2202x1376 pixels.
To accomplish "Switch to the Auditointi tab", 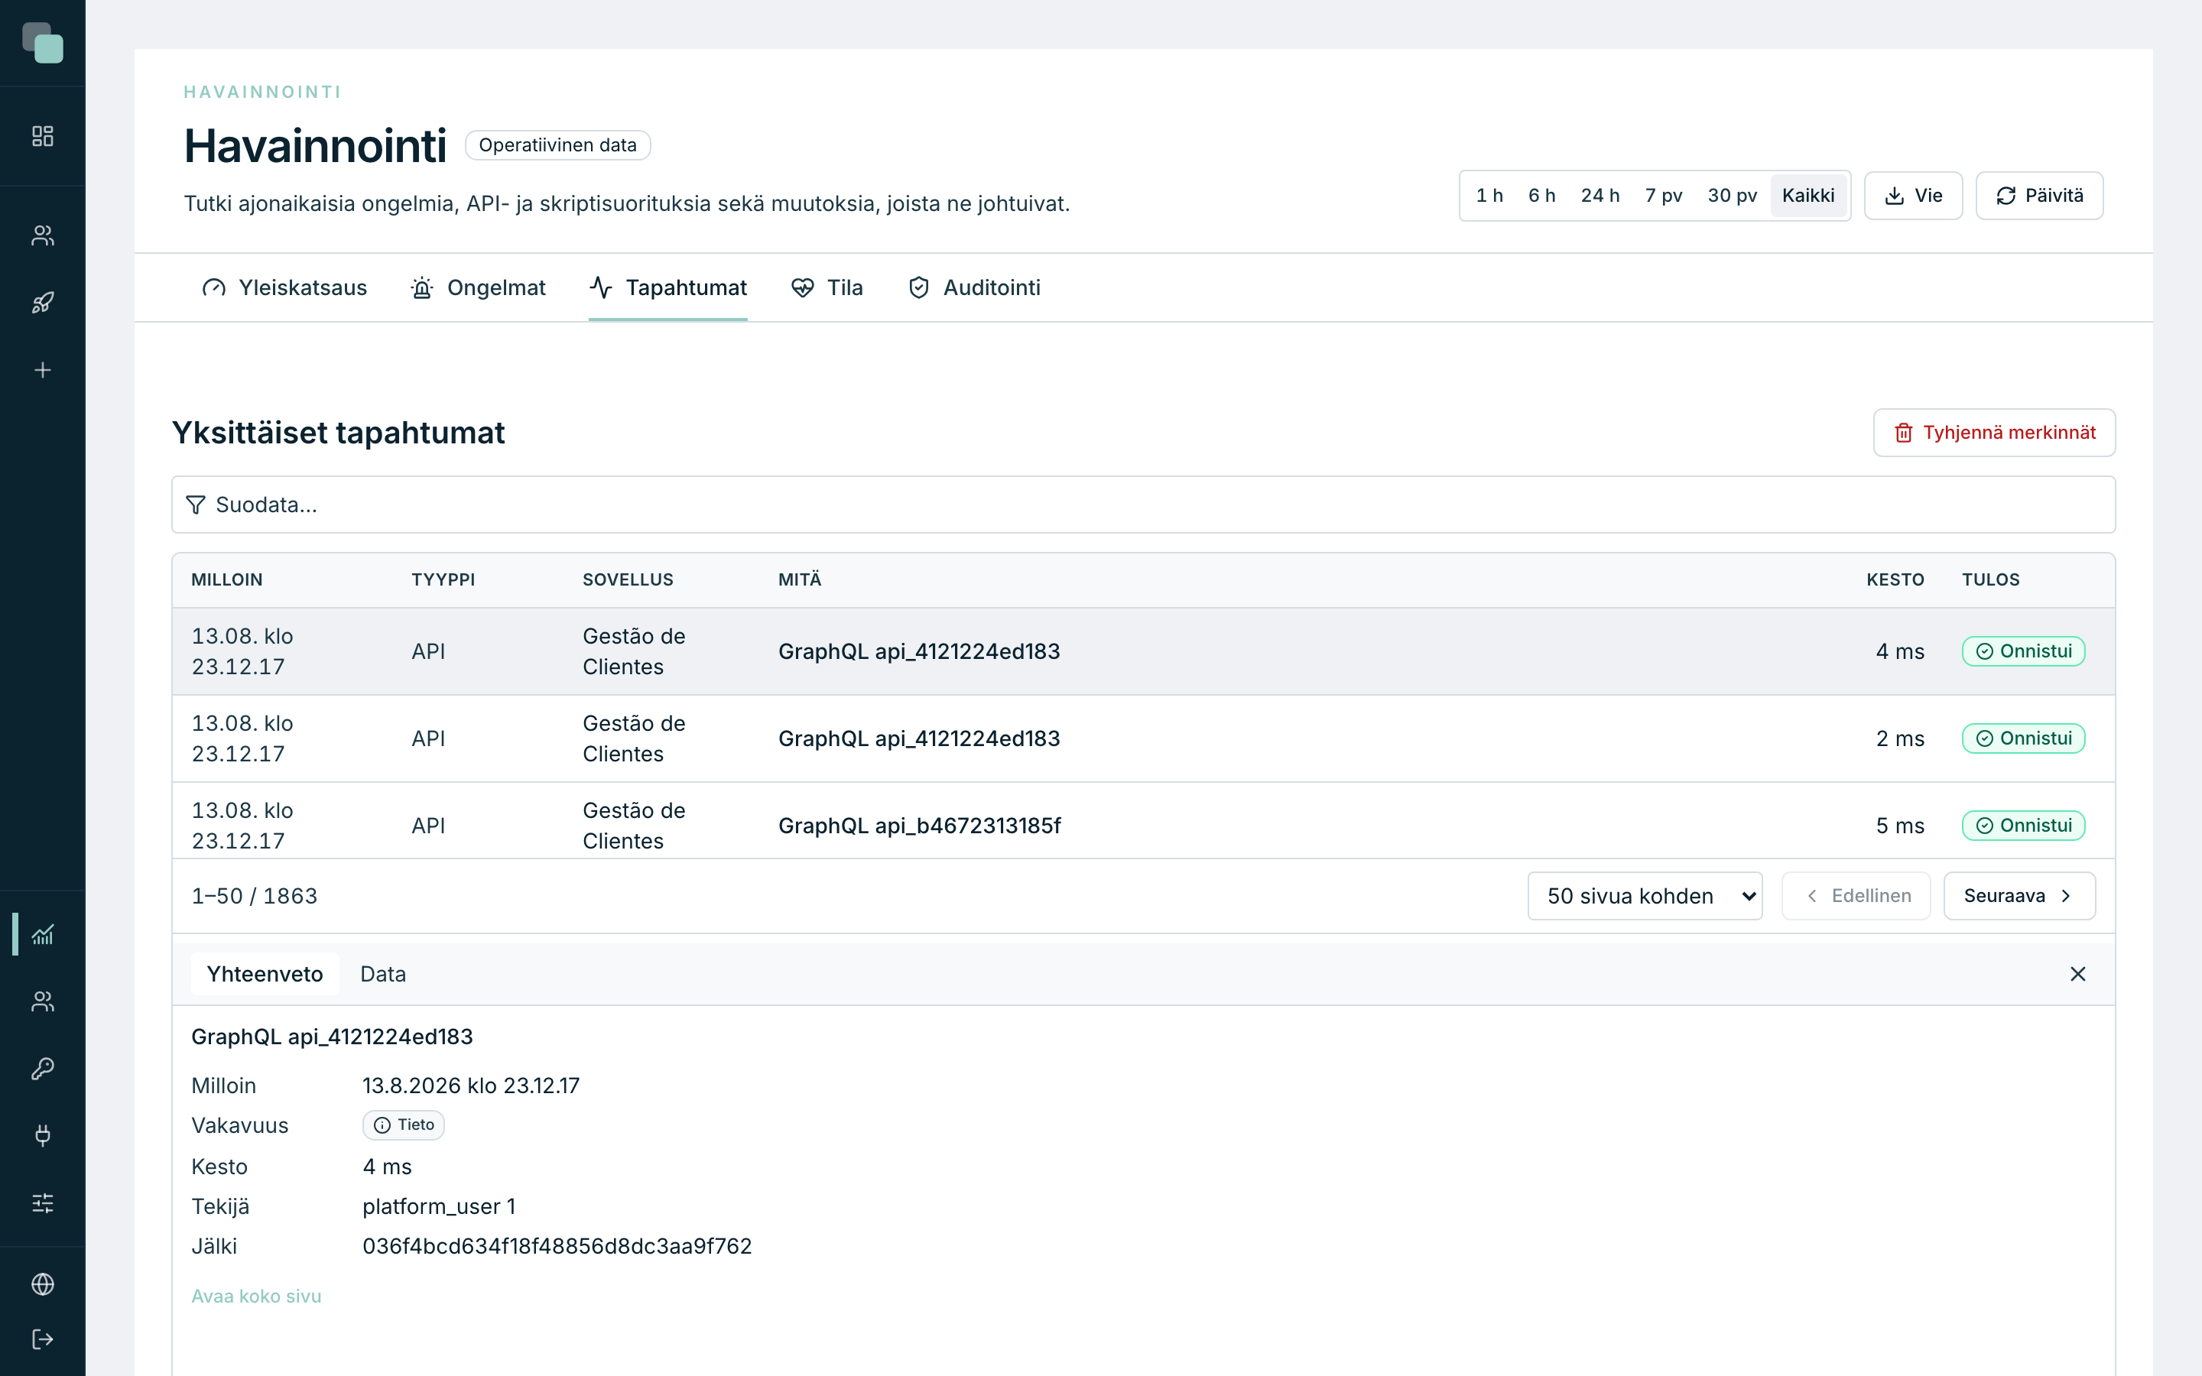I will pyautogui.click(x=973, y=287).
